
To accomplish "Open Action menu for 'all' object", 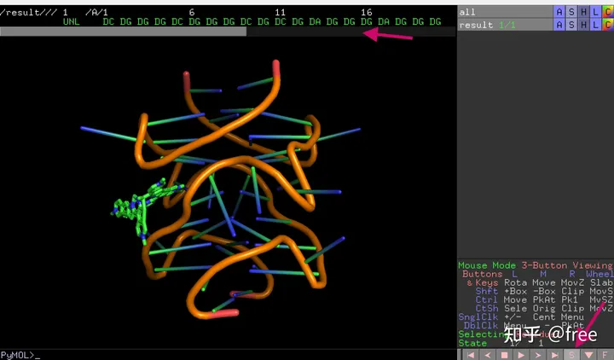I will coord(559,12).
